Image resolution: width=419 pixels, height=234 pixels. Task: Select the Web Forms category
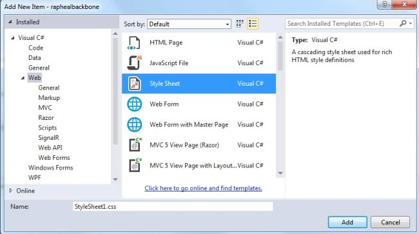tap(54, 157)
